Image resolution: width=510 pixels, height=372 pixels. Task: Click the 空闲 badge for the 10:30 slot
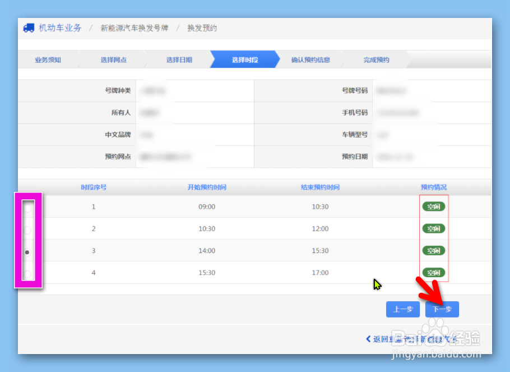[x=433, y=228]
